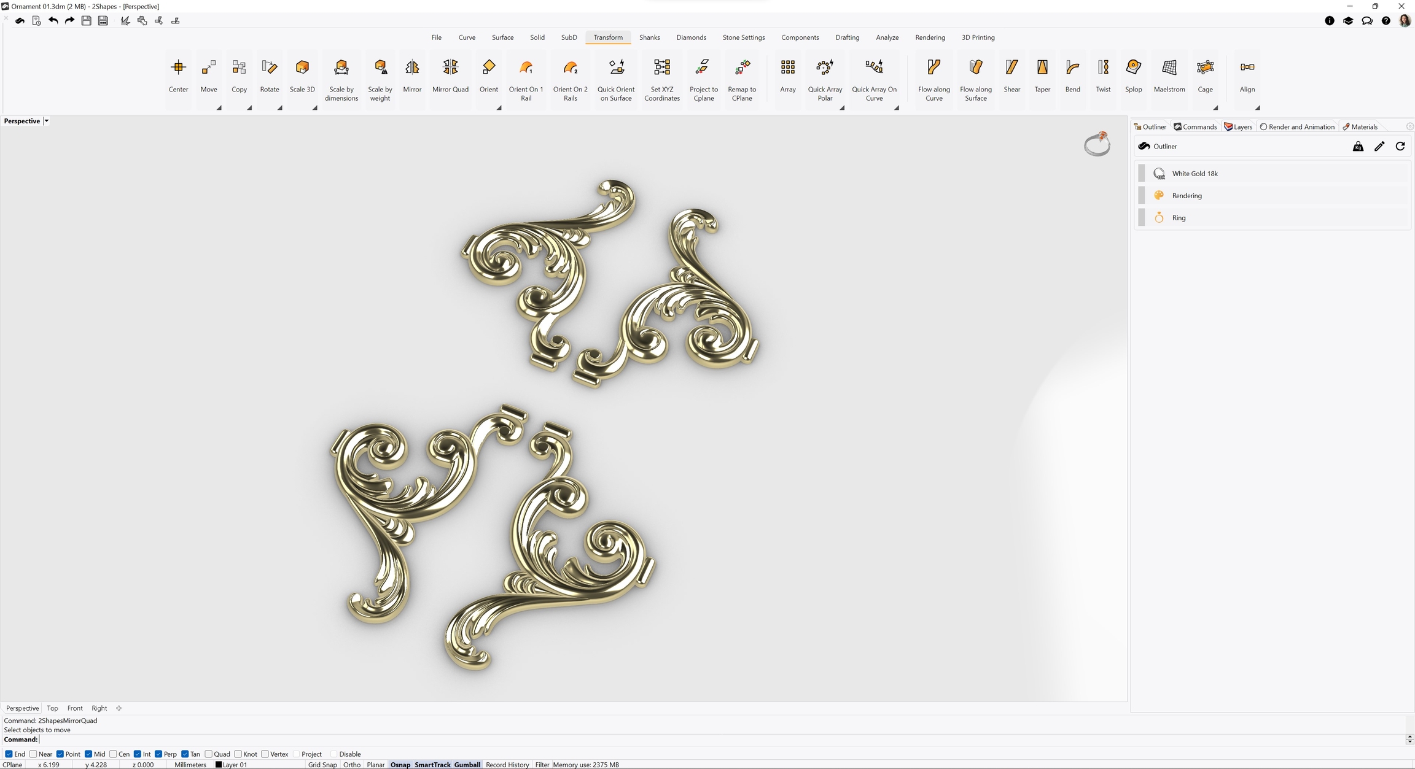
Task: Click the pencil edit icon in Outliner
Action: [1379, 146]
